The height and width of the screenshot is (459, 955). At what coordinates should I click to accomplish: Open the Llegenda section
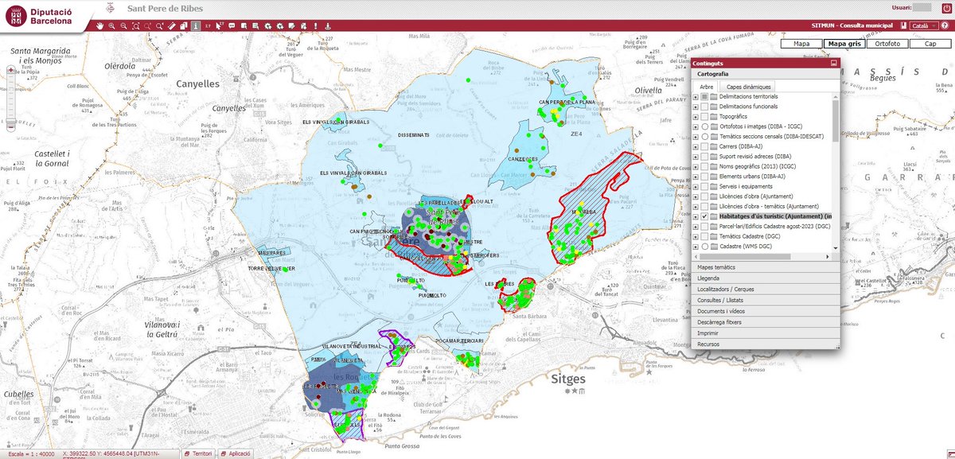tap(765, 278)
